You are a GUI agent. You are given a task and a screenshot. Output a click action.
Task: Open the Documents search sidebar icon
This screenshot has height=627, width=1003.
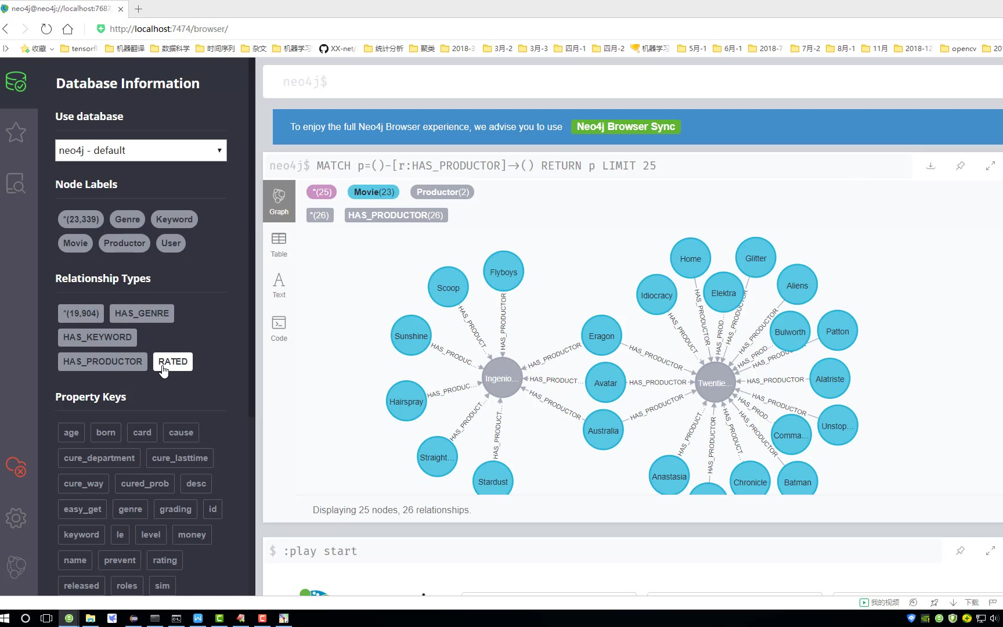pos(16,183)
